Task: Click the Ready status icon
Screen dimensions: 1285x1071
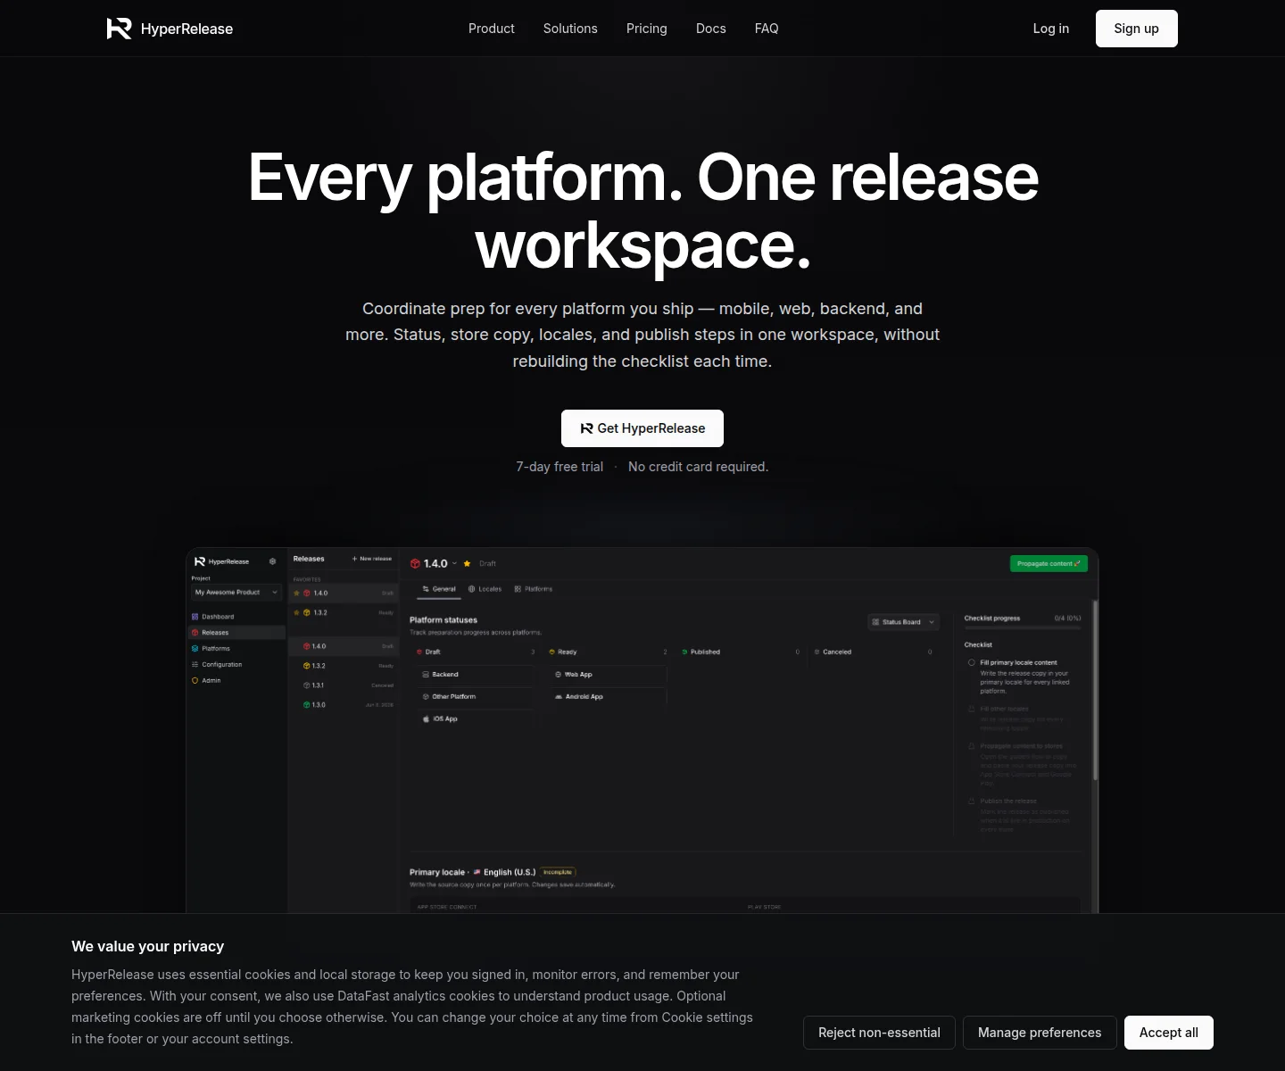Action: (x=552, y=652)
